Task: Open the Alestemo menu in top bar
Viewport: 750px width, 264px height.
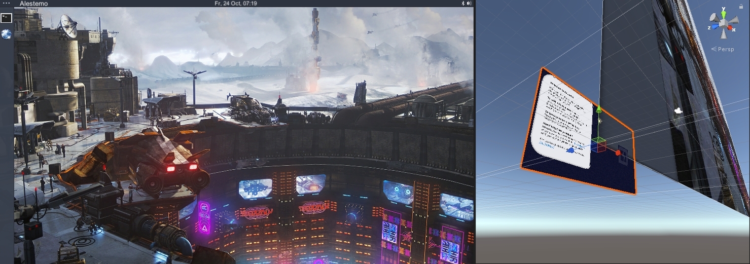Action: [33, 4]
